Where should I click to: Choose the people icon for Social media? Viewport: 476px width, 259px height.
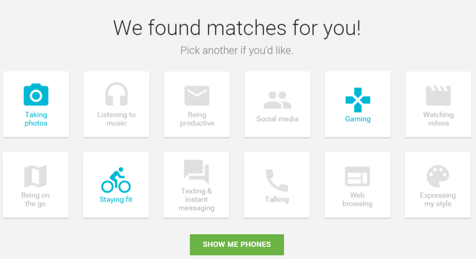(x=277, y=99)
